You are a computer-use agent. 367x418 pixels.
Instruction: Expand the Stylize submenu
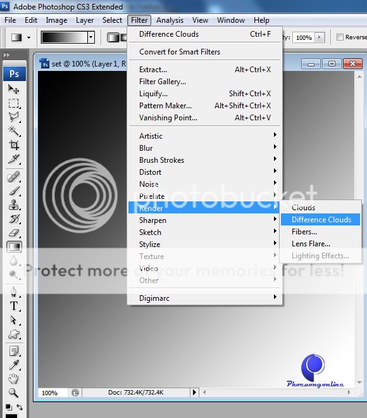(x=204, y=244)
